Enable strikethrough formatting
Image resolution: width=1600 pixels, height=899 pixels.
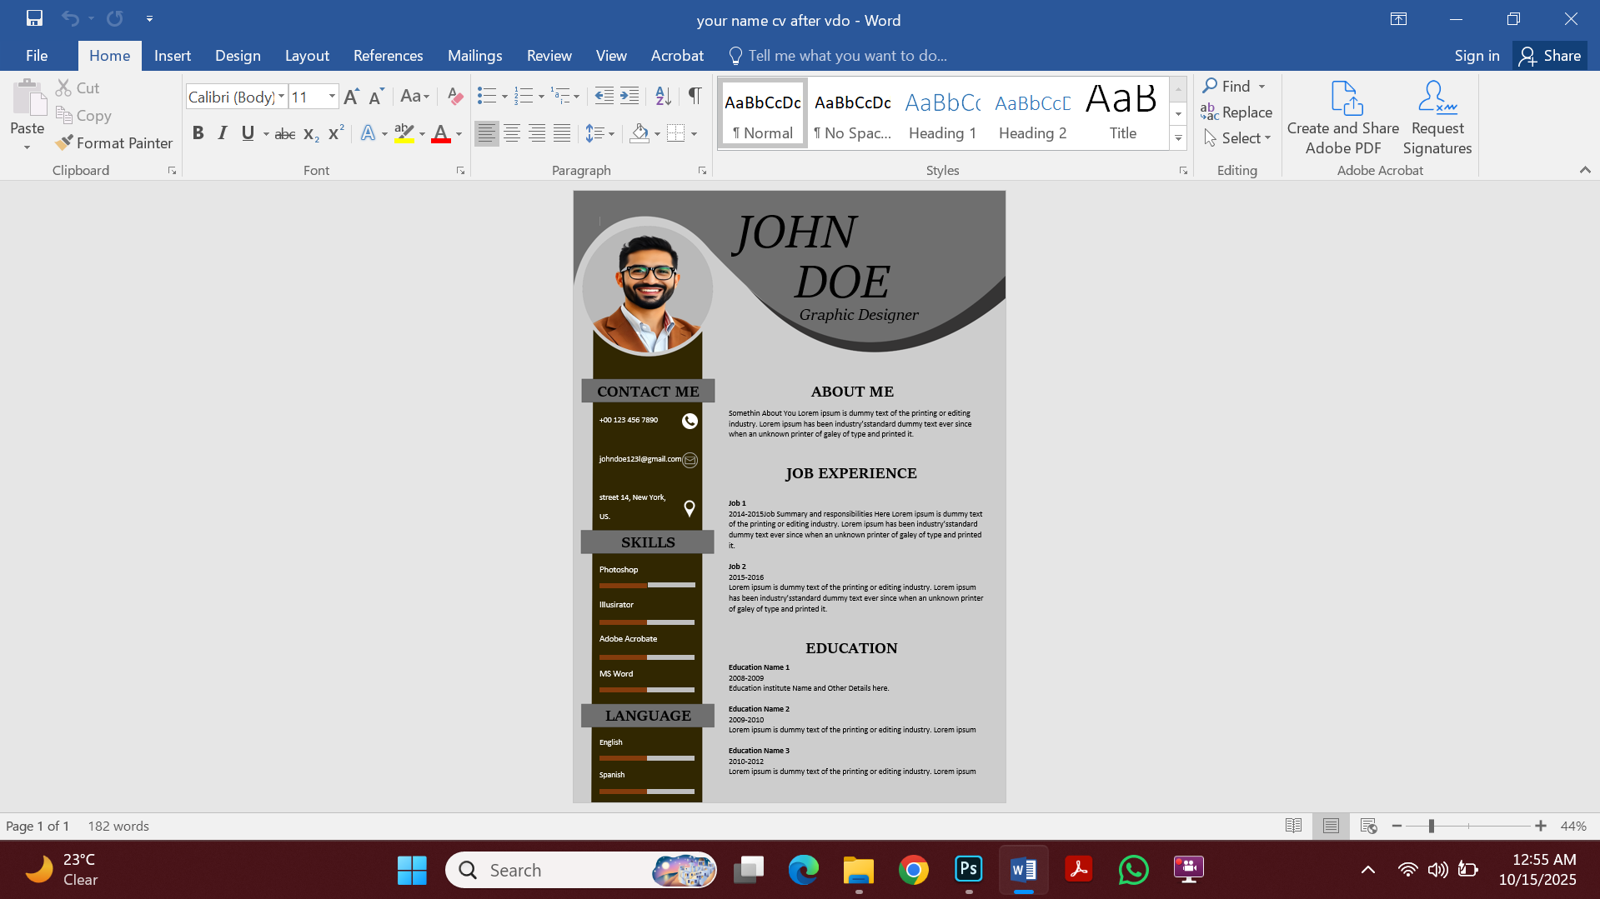[x=284, y=132]
